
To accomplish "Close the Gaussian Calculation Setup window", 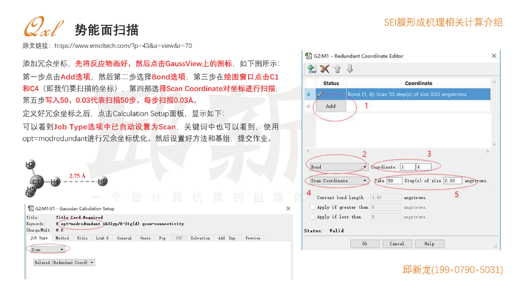I will coord(289,209).
